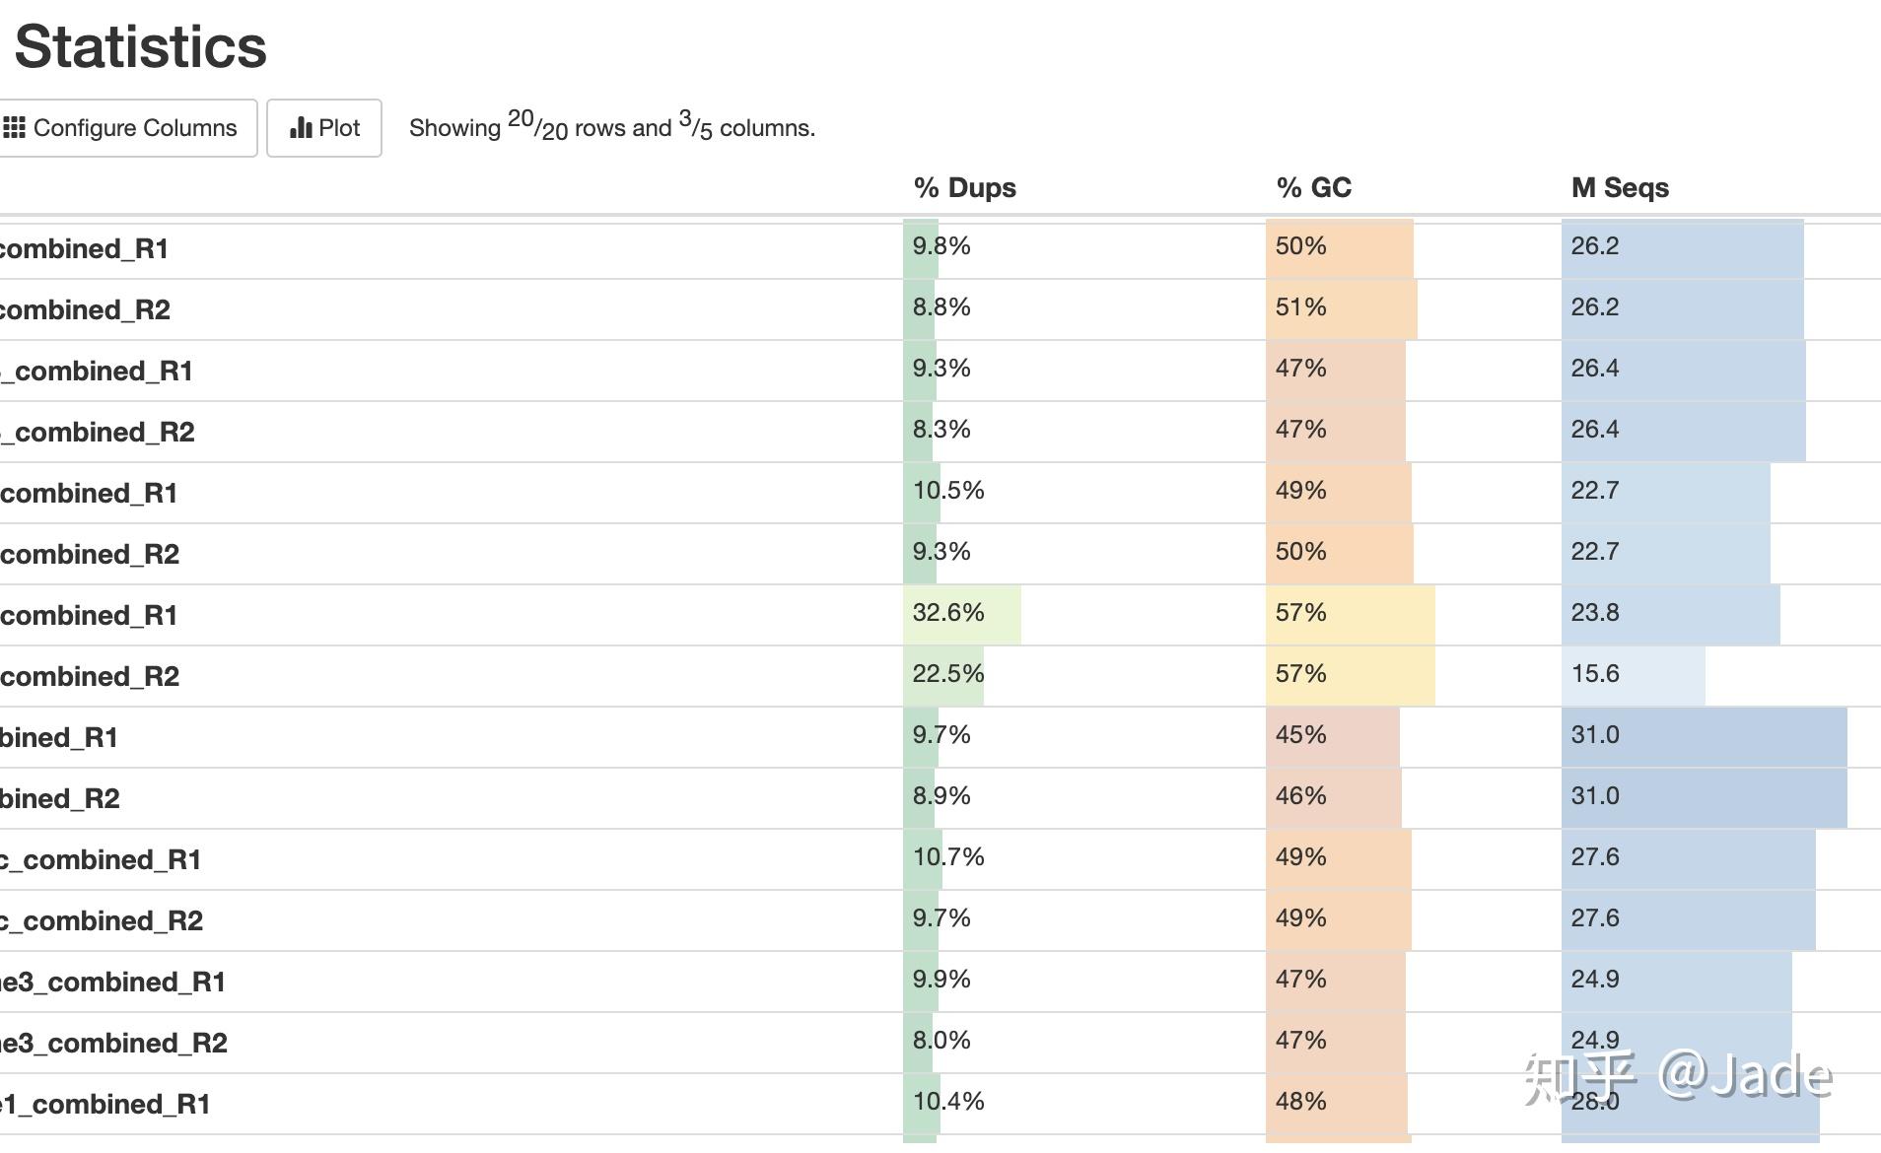Click the bar chart icon on Plot

(301, 128)
